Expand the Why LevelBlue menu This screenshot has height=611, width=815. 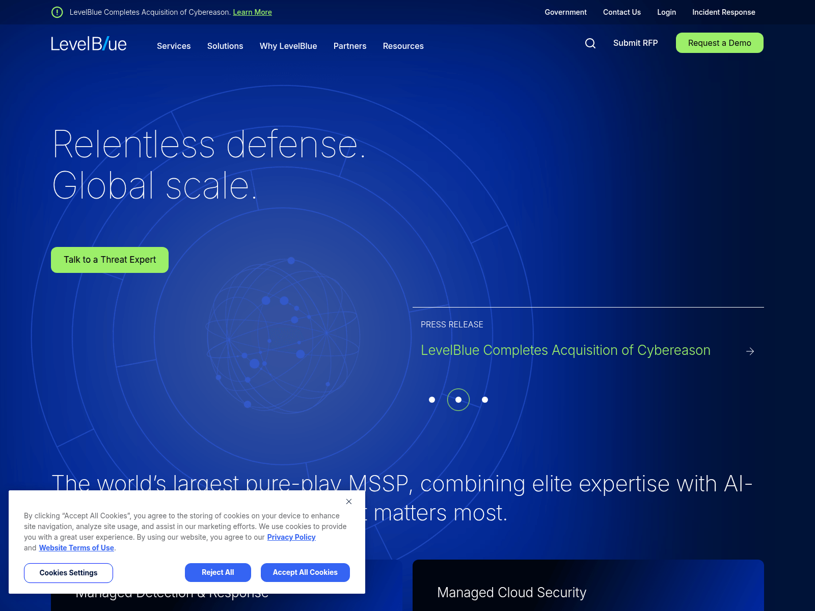(288, 46)
